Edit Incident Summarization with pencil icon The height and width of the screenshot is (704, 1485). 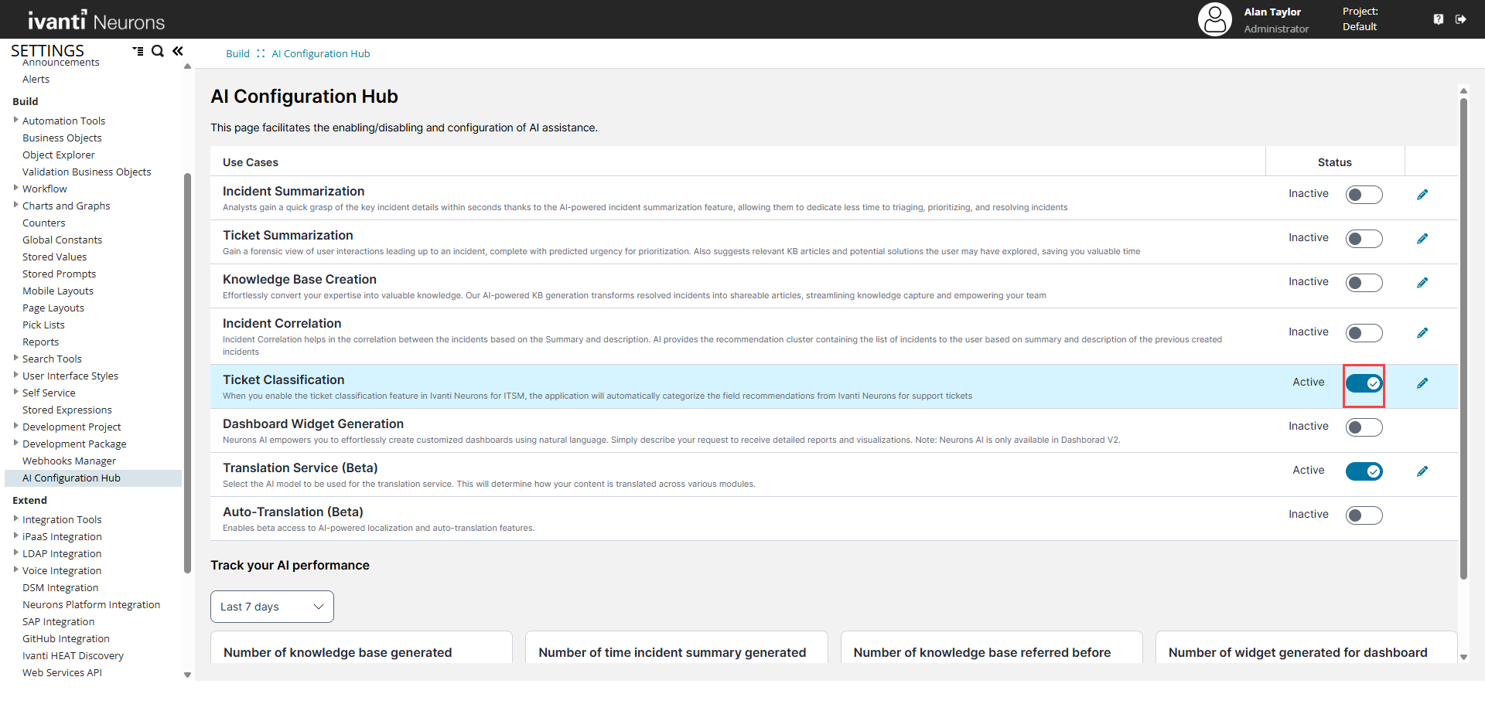(1422, 195)
